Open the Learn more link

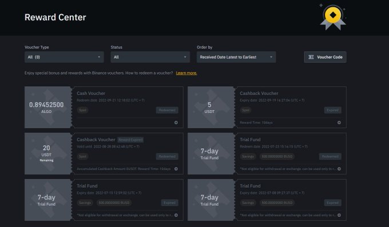pos(186,73)
